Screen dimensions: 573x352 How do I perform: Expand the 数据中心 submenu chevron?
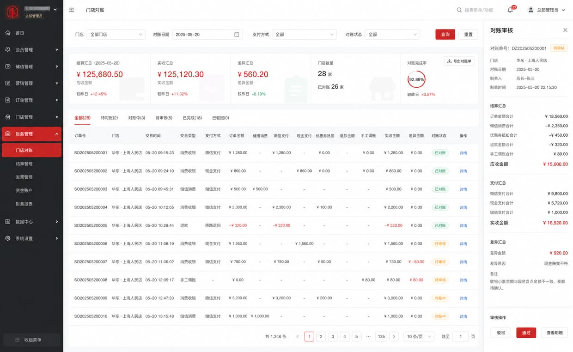(x=57, y=222)
